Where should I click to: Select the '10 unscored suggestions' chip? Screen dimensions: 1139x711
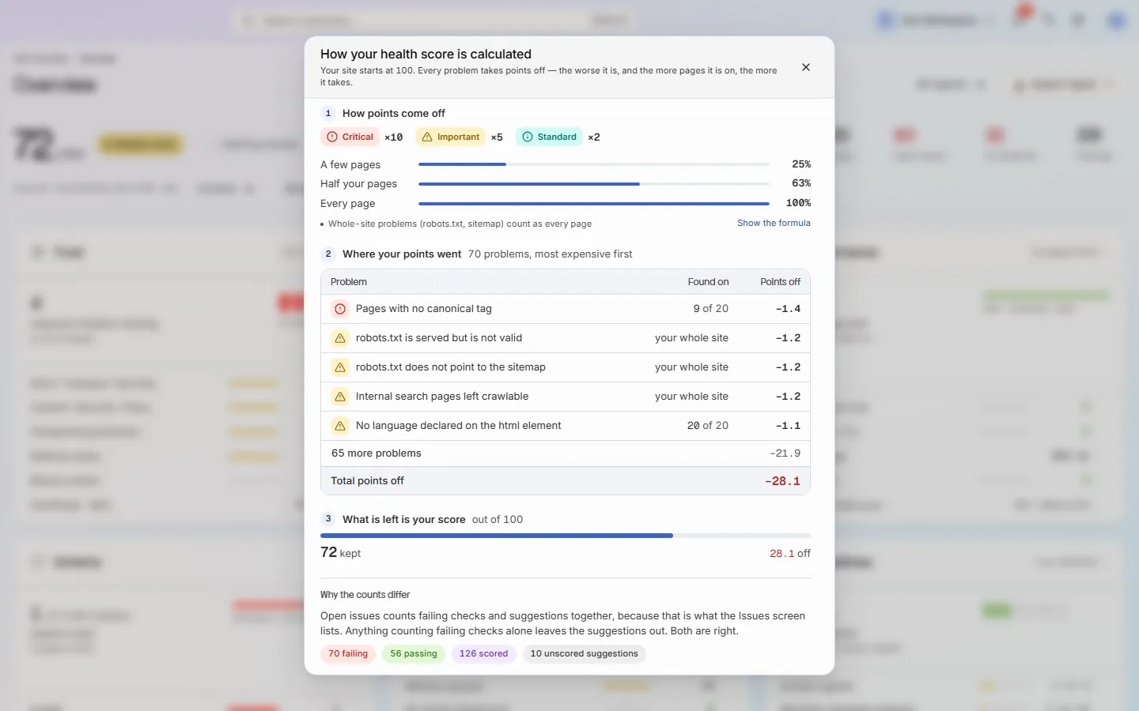tap(584, 654)
